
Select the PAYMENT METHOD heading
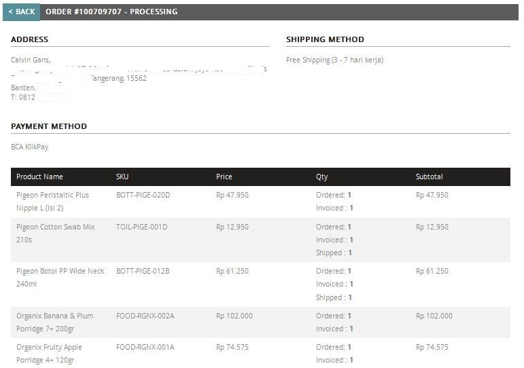click(x=49, y=126)
